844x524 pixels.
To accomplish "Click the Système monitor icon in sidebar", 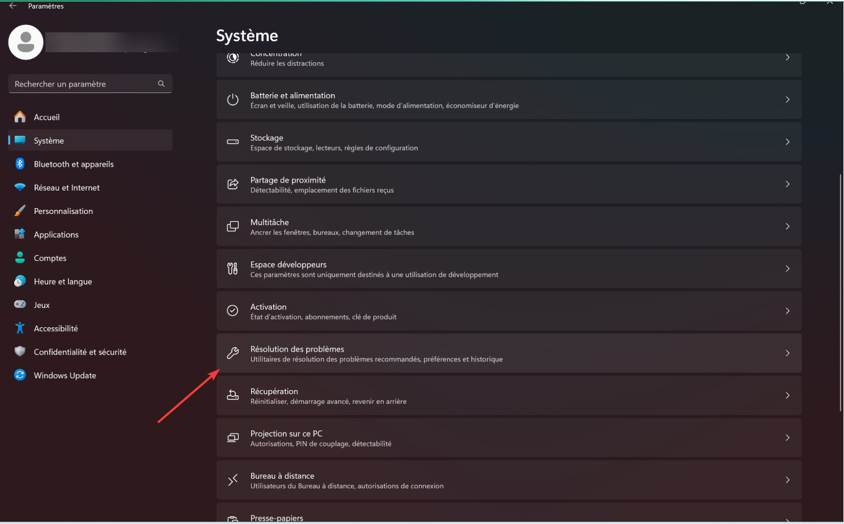I will 20,140.
